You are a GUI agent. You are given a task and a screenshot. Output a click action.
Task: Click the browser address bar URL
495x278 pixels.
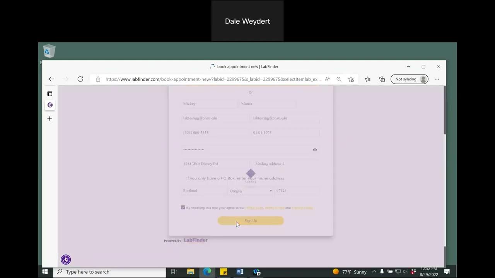point(213,79)
